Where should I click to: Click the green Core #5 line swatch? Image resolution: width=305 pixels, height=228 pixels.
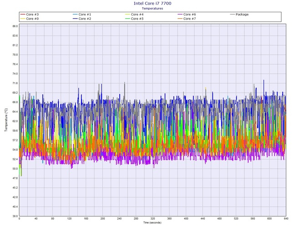127,19
